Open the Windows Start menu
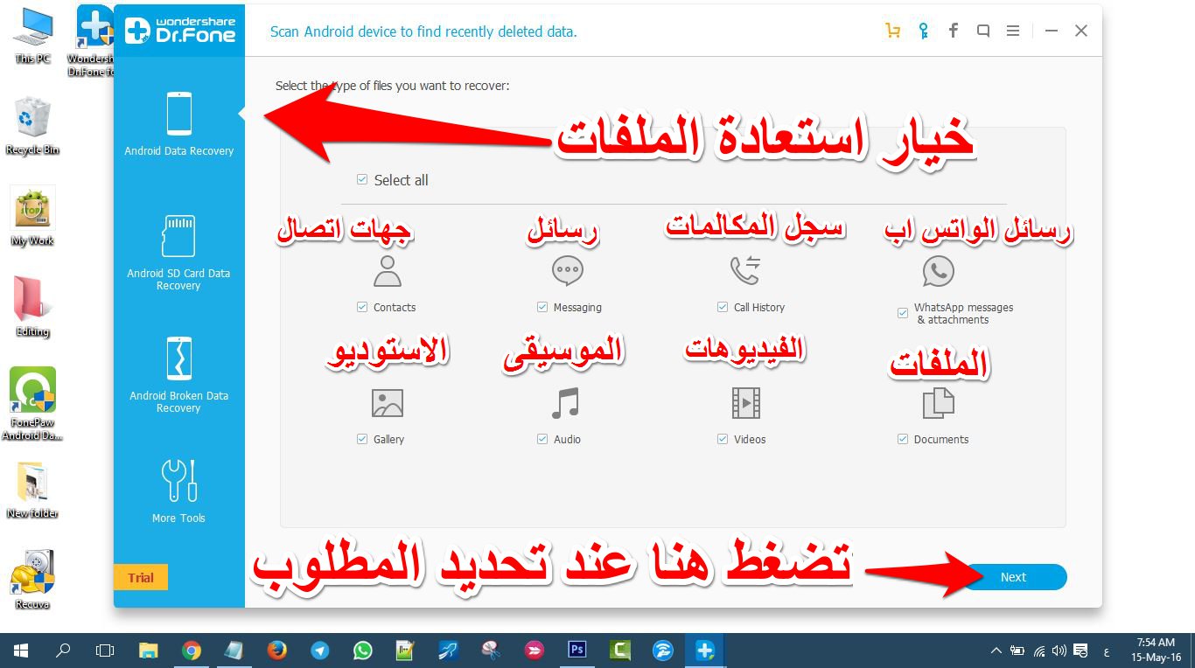This screenshot has width=1195, height=668. point(21,651)
